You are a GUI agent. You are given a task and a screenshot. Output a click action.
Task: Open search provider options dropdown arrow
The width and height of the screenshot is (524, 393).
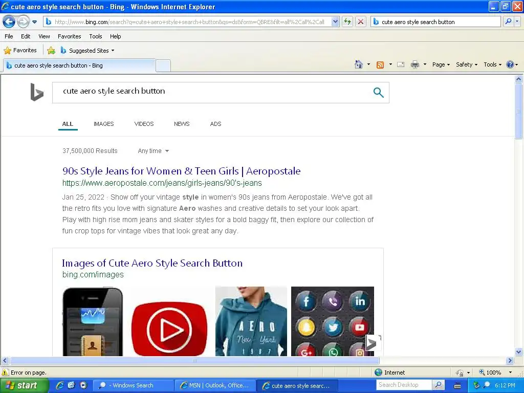[x=517, y=21]
